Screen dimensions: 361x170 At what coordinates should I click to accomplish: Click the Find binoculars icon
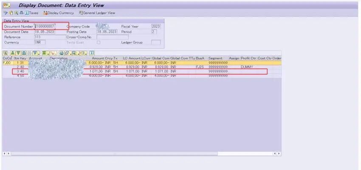24,53
